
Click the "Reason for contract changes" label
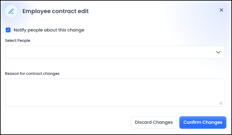click(x=32, y=74)
